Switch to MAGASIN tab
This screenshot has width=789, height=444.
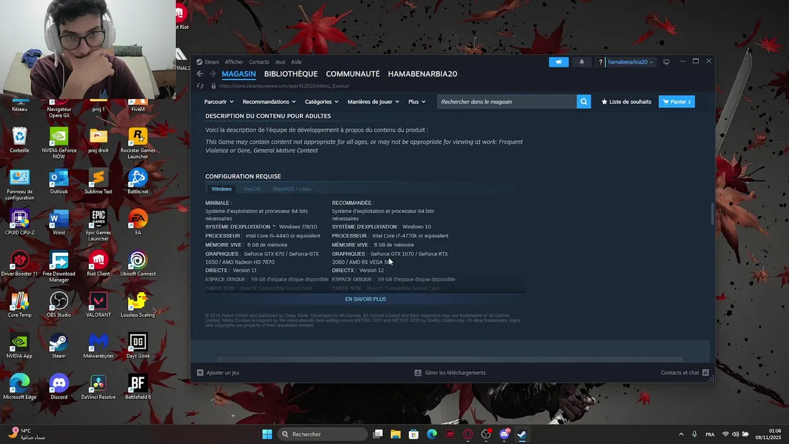239,74
